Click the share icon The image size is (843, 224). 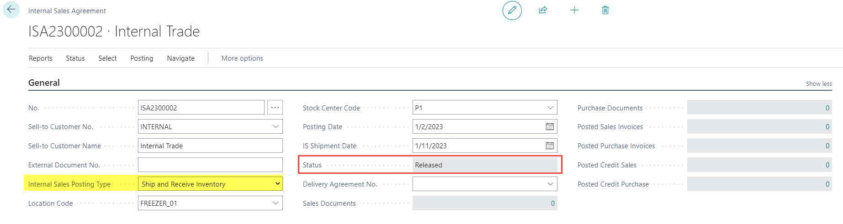pyautogui.click(x=543, y=10)
